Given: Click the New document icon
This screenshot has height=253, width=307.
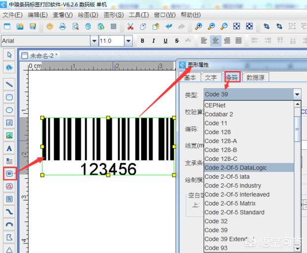Looking at the screenshot, I should [7, 26].
